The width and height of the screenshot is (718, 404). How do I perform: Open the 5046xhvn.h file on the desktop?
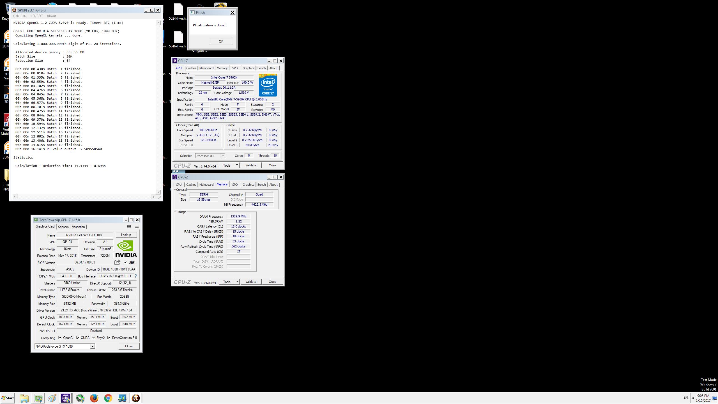click(178, 40)
